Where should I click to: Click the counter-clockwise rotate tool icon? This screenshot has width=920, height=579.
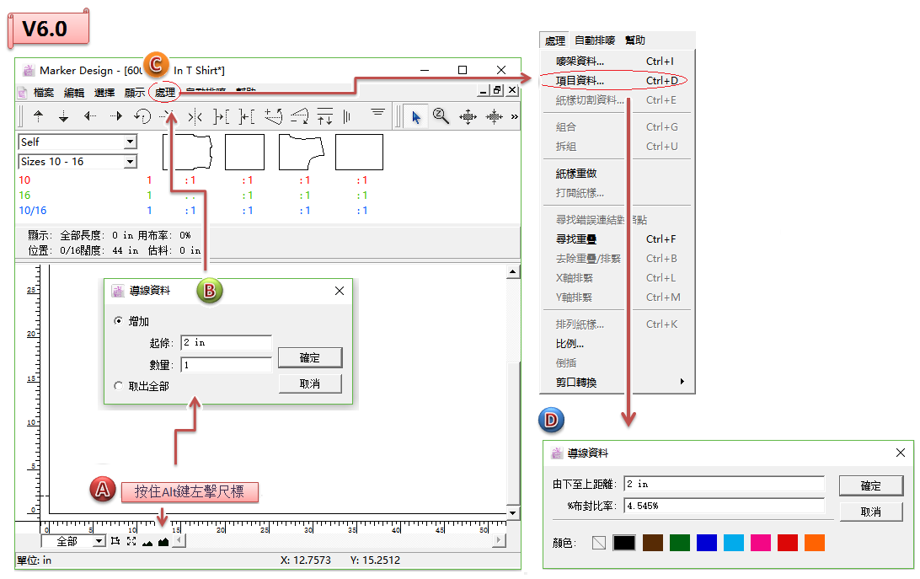[142, 116]
